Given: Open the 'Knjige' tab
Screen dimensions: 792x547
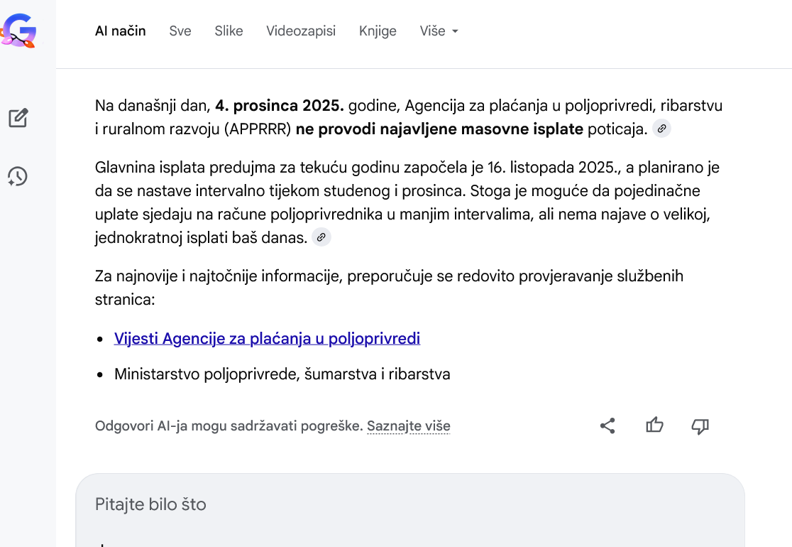Looking at the screenshot, I should [378, 31].
